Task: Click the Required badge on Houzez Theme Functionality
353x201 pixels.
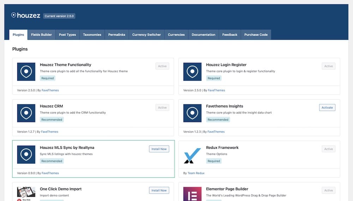Action: (48, 78)
